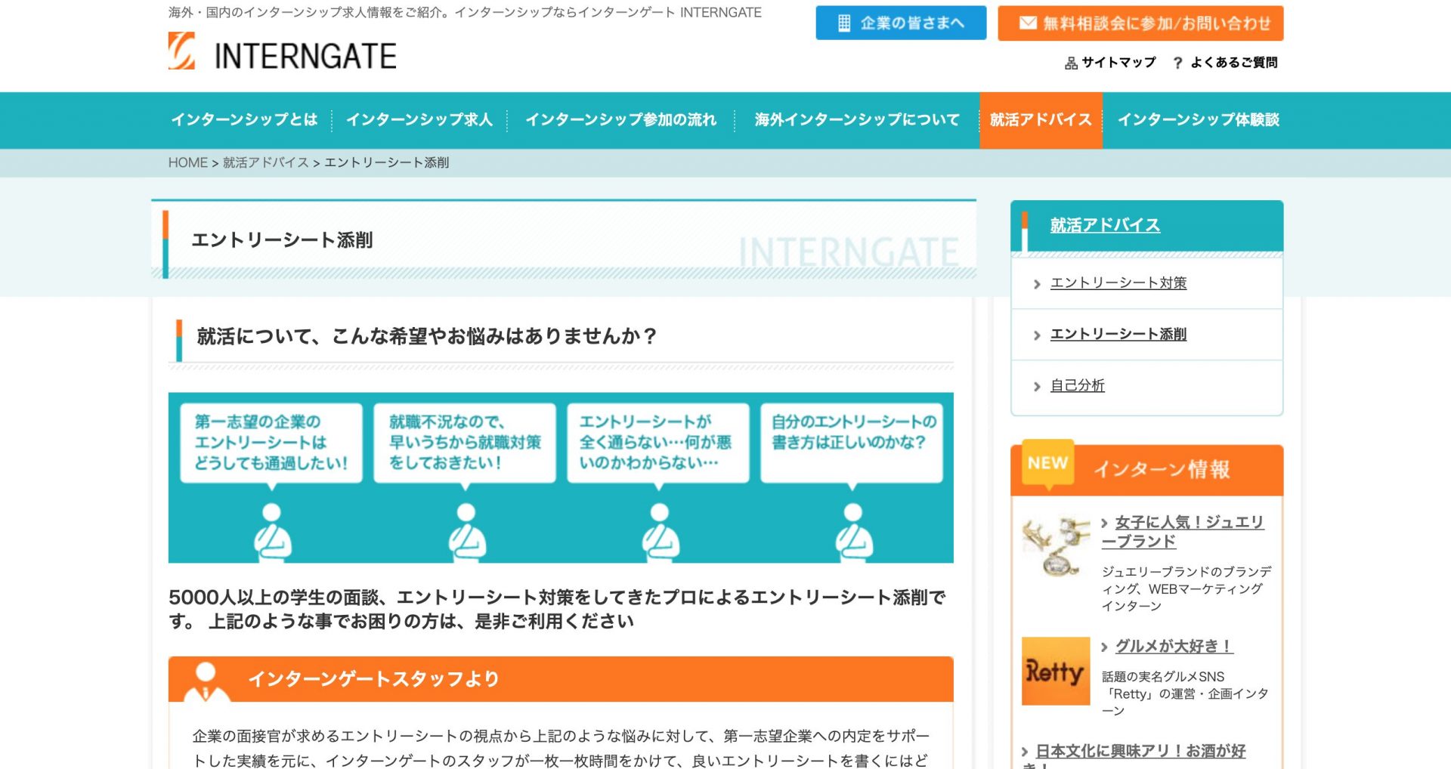
Task: Open グルメが大好き！ internship link
Action: tap(1174, 647)
